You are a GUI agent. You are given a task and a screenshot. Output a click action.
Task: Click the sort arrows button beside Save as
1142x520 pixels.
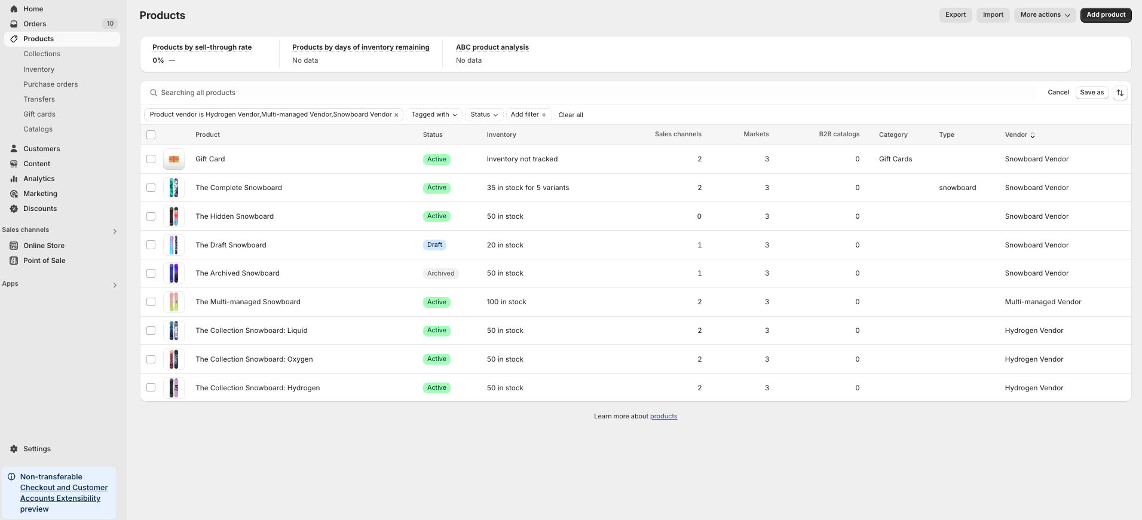[1120, 93]
